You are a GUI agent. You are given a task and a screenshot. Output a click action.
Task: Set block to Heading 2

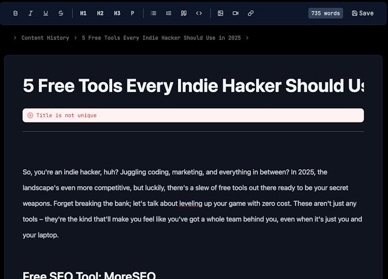click(100, 13)
